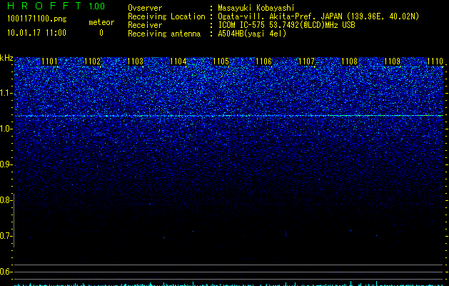
Task: Click the Receiving antenna label
Action: (164, 34)
